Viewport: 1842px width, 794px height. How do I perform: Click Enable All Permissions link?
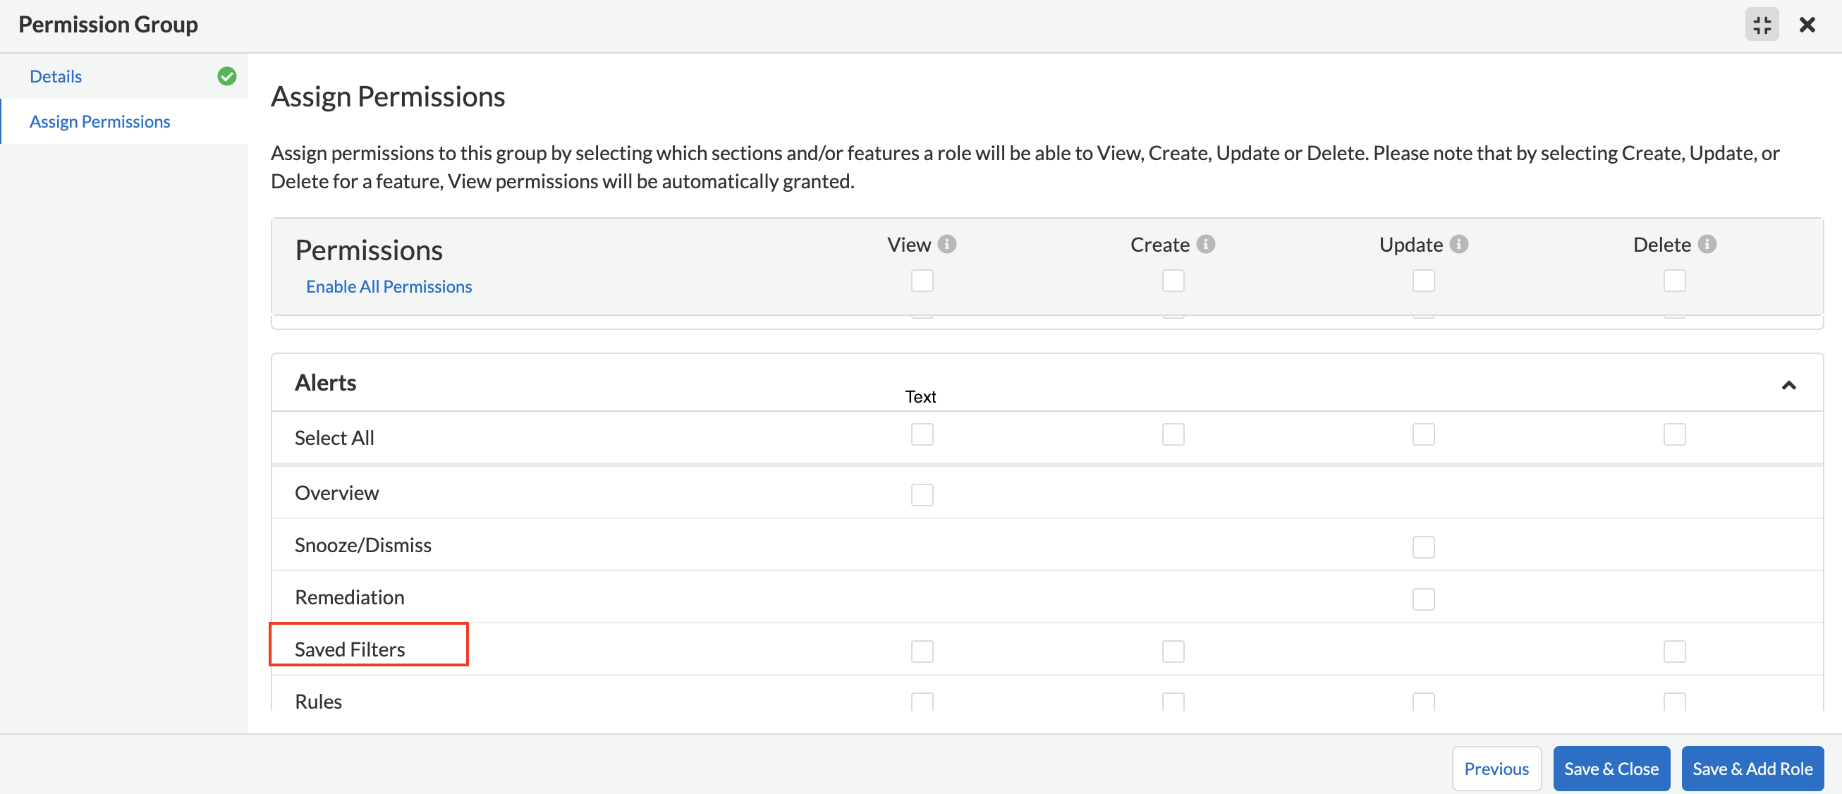pos(389,284)
